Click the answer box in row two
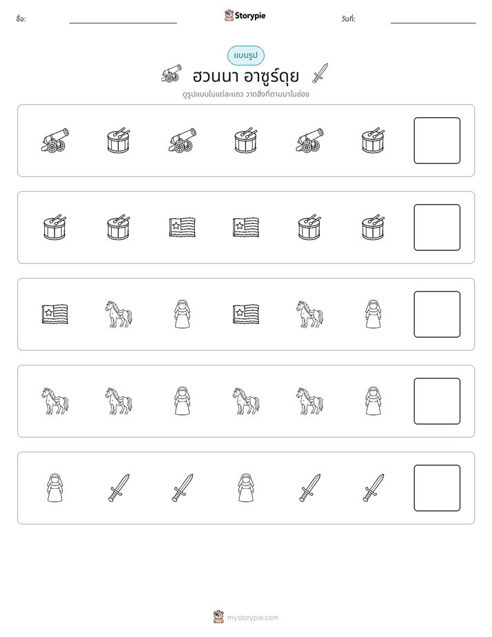The height and width of the screenshot is (637, 492). tap(437, 228)
